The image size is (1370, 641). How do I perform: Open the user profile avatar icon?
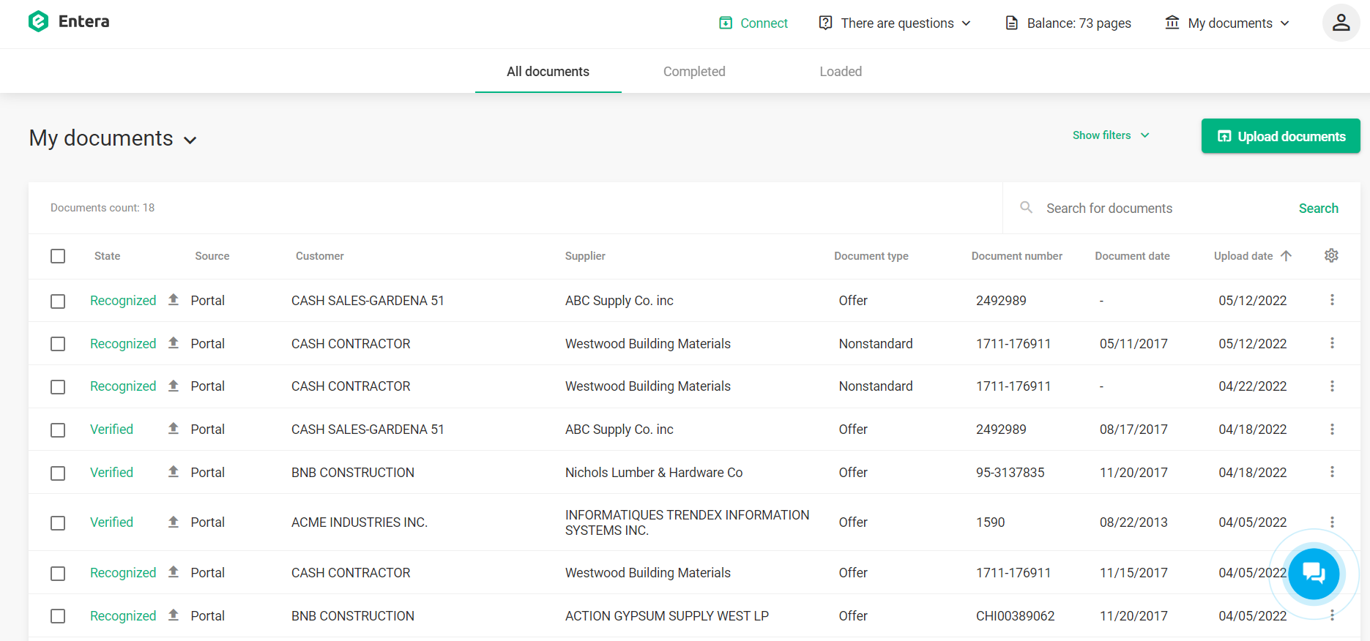tap(1341, 23)
